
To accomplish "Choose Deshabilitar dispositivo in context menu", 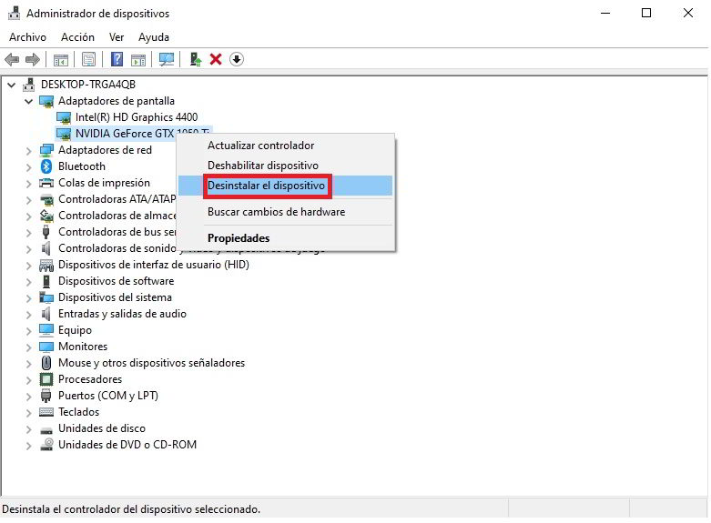I will pos(286,166).
